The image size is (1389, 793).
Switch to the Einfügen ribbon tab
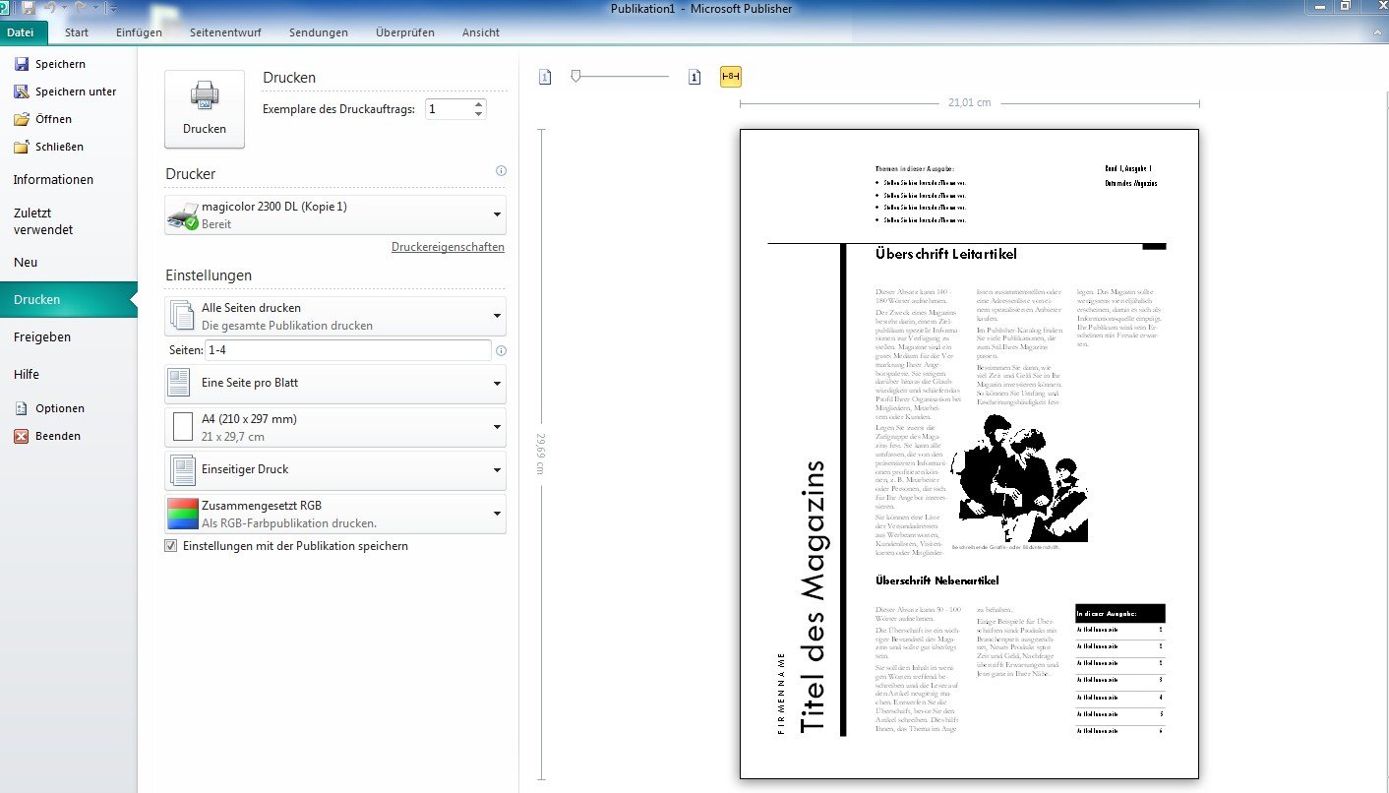[139, 32]
